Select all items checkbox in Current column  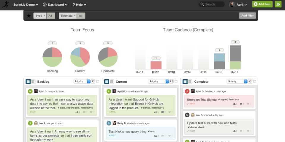click(x=176, y=81)
